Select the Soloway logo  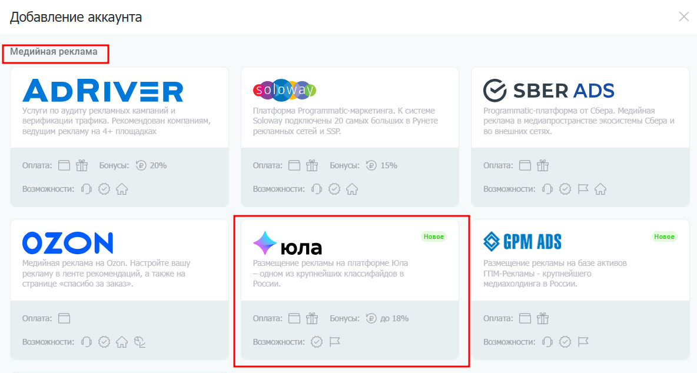click(284, 91)
